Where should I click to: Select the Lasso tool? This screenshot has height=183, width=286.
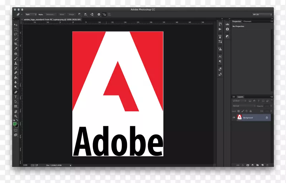[x=16, y=34]
